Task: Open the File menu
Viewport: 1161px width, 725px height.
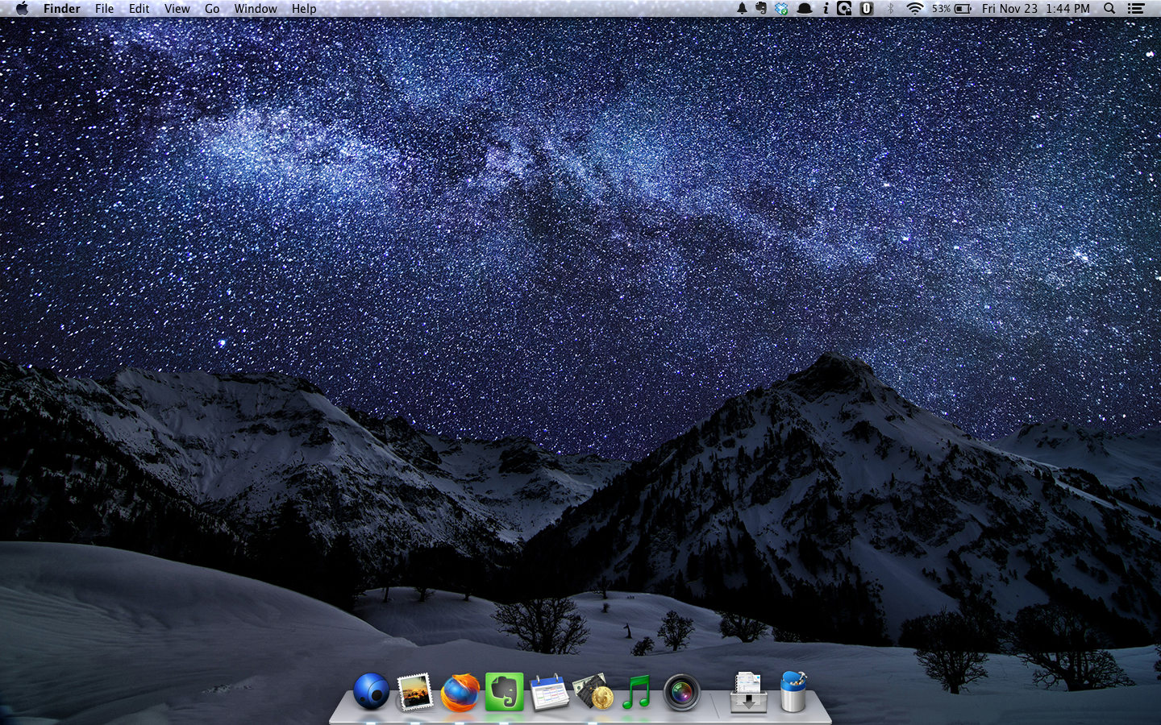Action: pyautogui.click(x=104, y=8)
